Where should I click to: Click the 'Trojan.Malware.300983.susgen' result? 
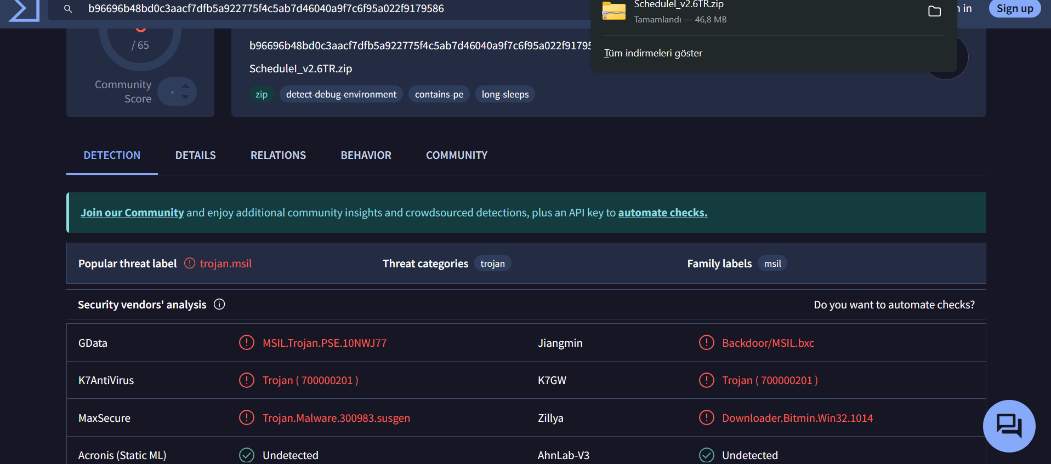click(336, 418)
